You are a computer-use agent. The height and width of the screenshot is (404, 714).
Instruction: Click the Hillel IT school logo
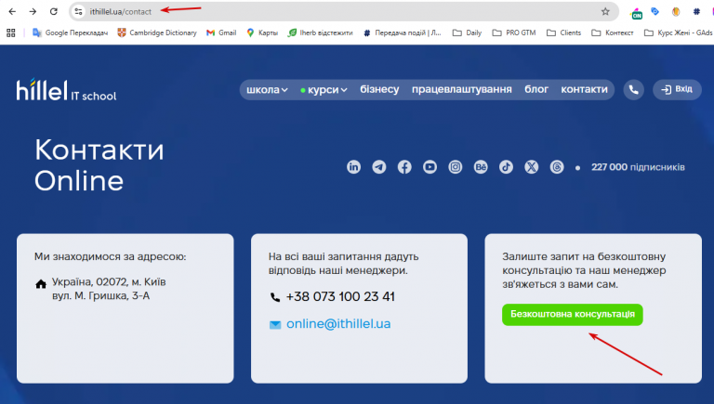coord(67,90)
